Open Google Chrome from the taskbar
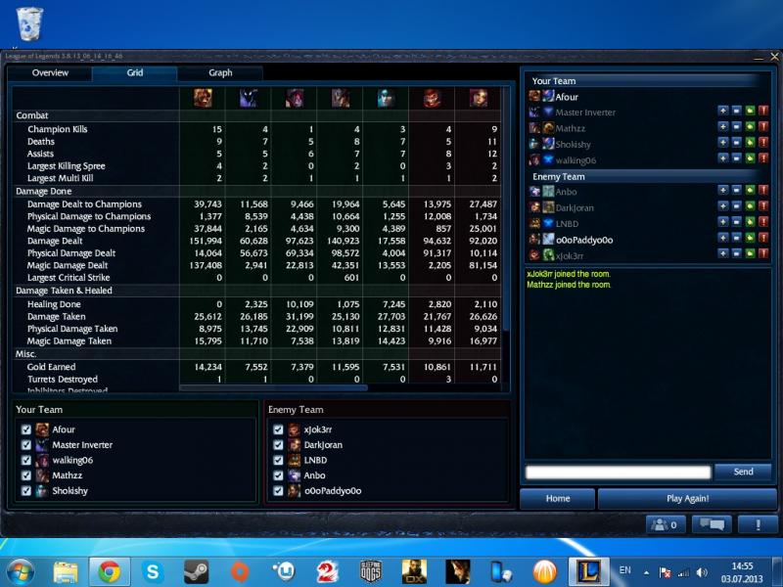 click(110, 571)
